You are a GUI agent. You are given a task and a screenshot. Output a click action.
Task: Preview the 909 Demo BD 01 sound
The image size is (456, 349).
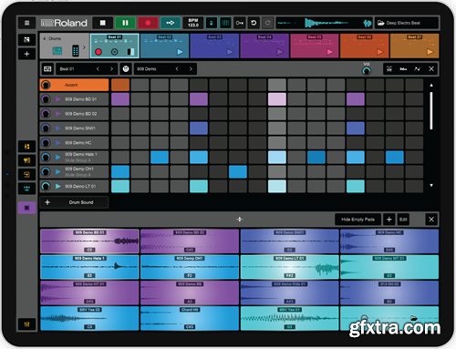pyautogui.click(x=58, y=99)
